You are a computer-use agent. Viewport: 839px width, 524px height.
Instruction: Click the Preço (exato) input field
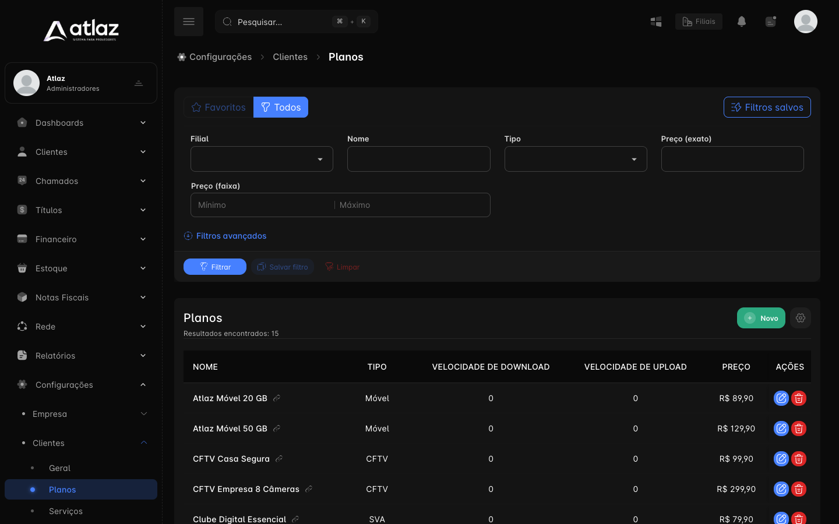click(x=732, y=159)
